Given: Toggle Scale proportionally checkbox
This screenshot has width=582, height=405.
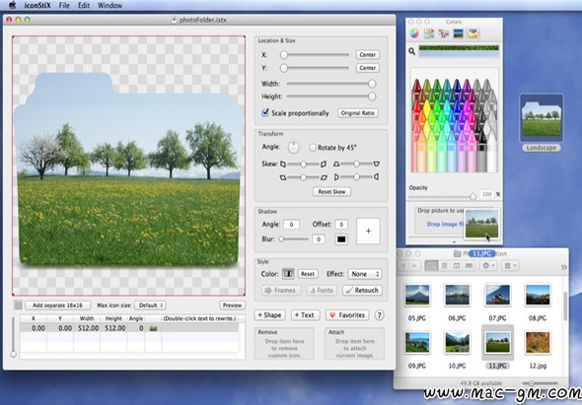Looking at the screenshot, I should pos(265,112).
